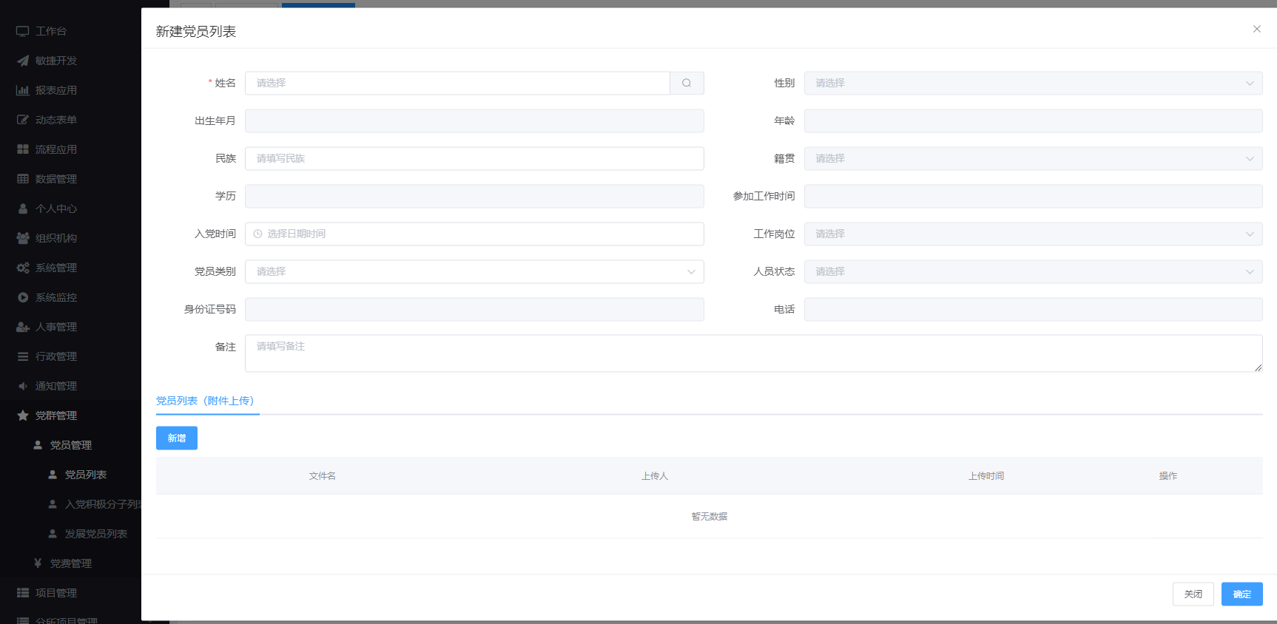Screen dimensions: 1277x624
Task: Click the 民族 text input
Action: click(474, 158)
